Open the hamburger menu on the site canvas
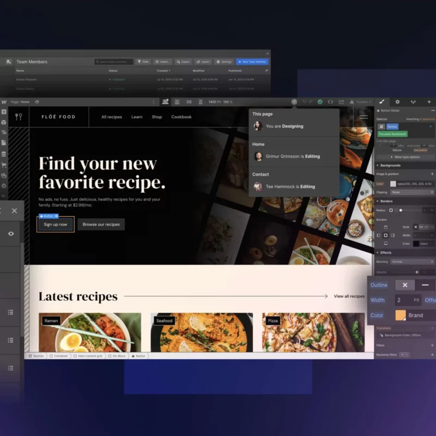 (364, 117)
